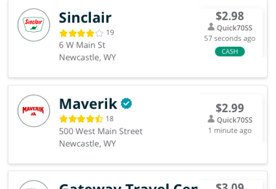The image size is (276, 189).
Task: Click the 6 W Main St address
Action: [x=82, y=45]
